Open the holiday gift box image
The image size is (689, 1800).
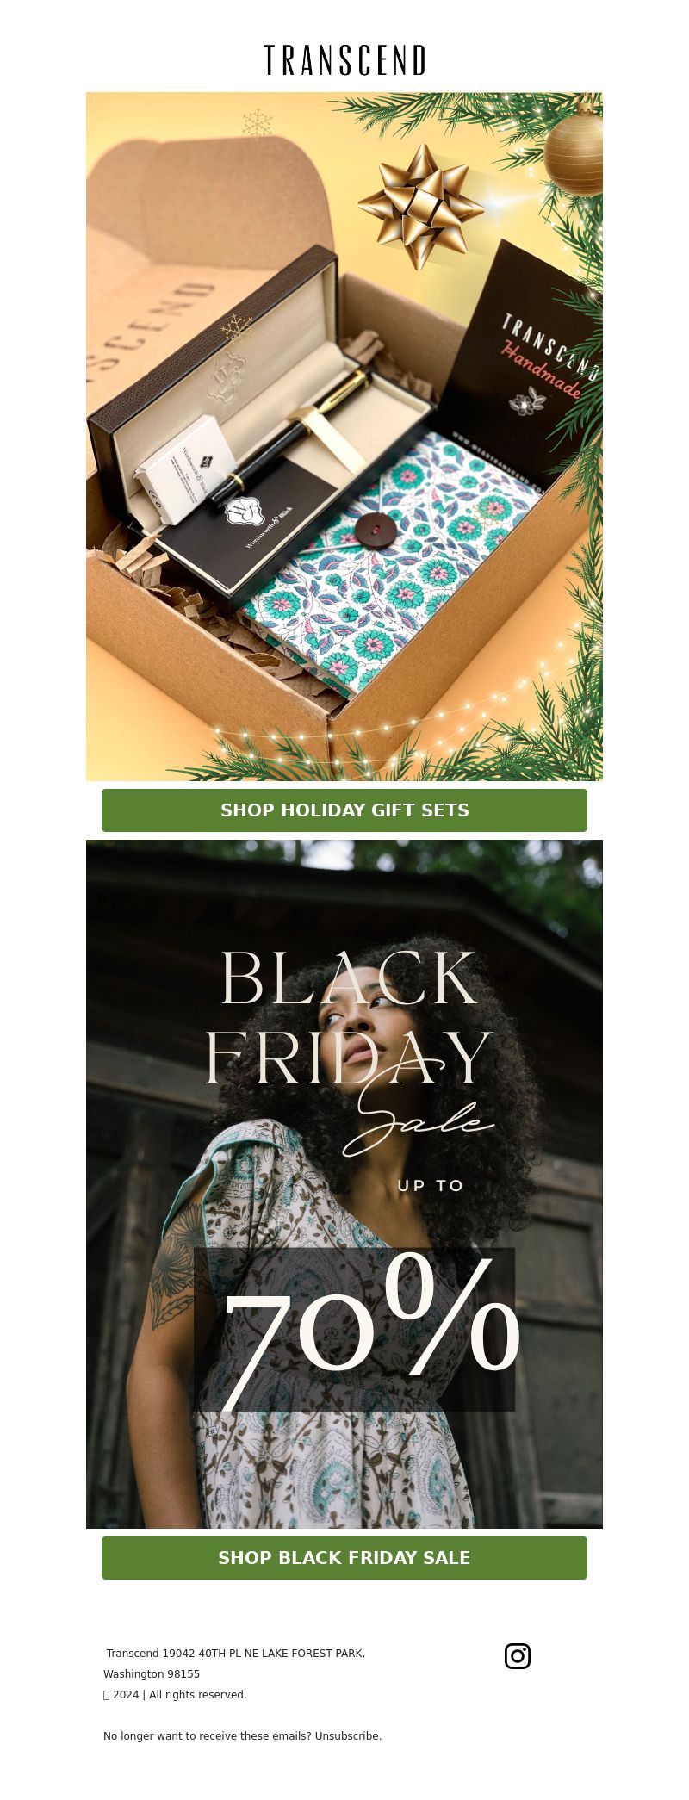tap(344, 437)
